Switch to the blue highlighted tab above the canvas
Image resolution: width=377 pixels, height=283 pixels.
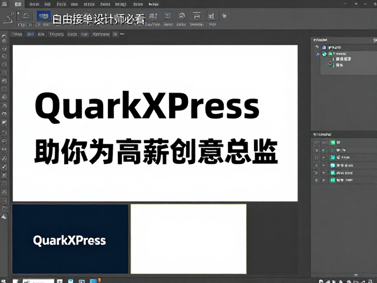click(x=31, y=34)
